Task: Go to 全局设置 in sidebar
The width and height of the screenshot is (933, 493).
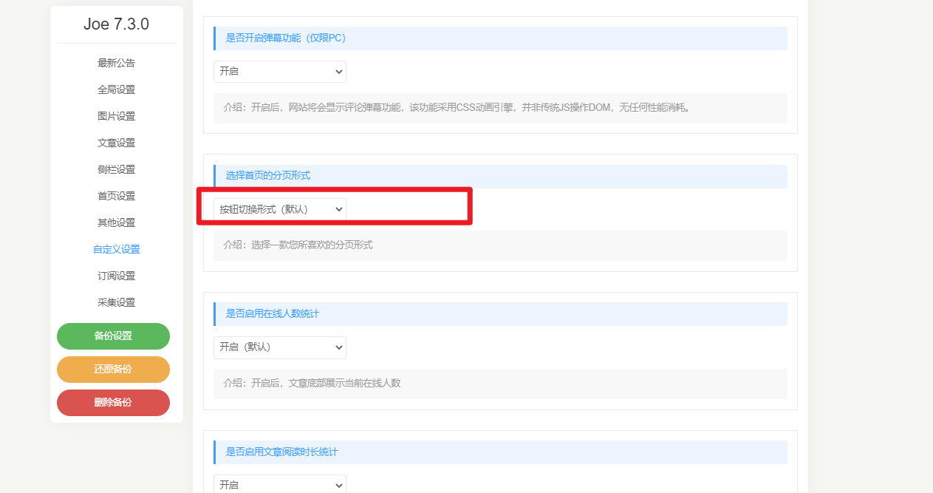Action: click(116, 89)
